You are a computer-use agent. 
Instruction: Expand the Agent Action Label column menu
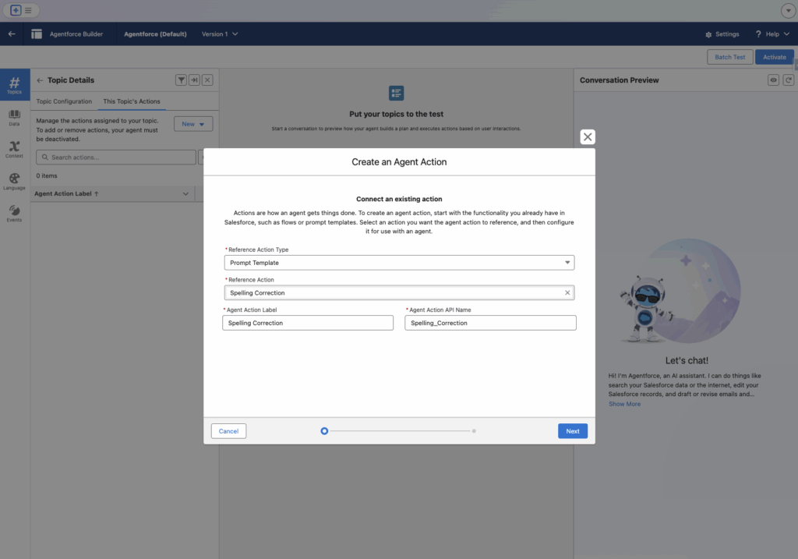(185, 194)
